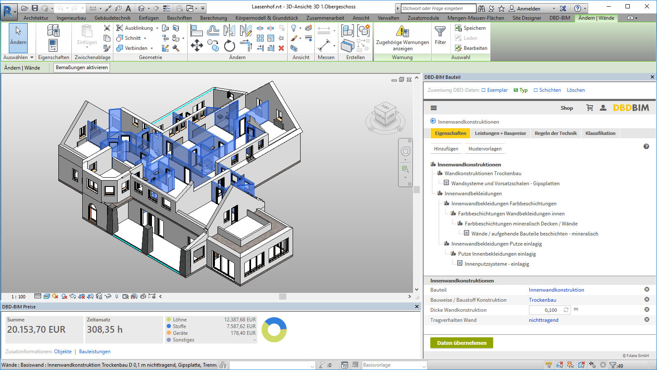
Task: Tick the Exemplar checkbox
Action: click(x=484, y=90)
